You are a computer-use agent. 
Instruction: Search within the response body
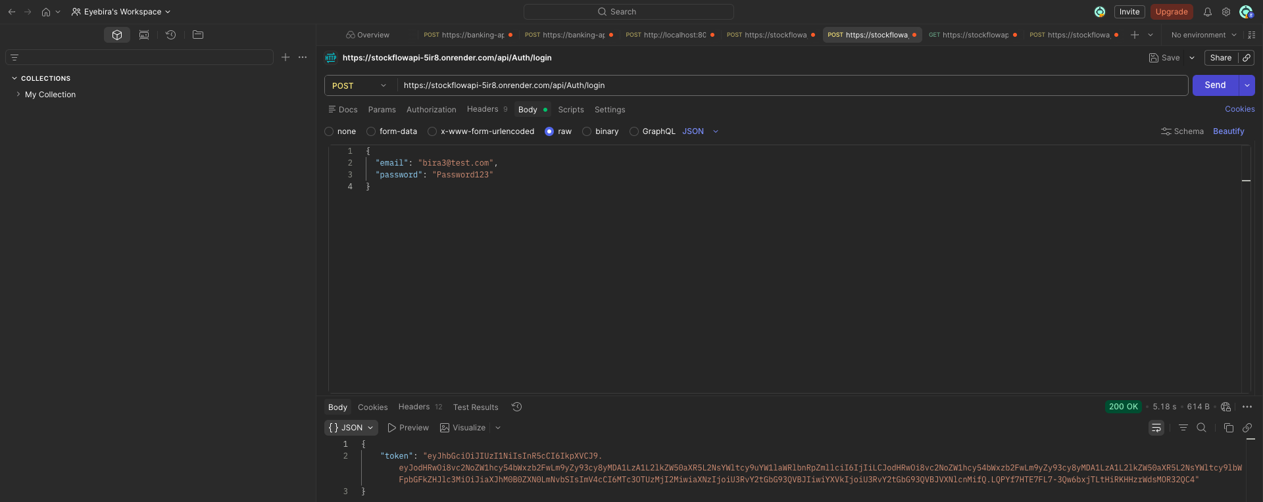click(x=1201, y=428)
